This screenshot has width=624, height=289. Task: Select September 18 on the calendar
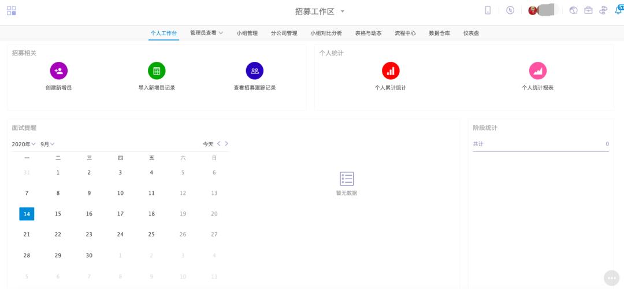[151, 214]
